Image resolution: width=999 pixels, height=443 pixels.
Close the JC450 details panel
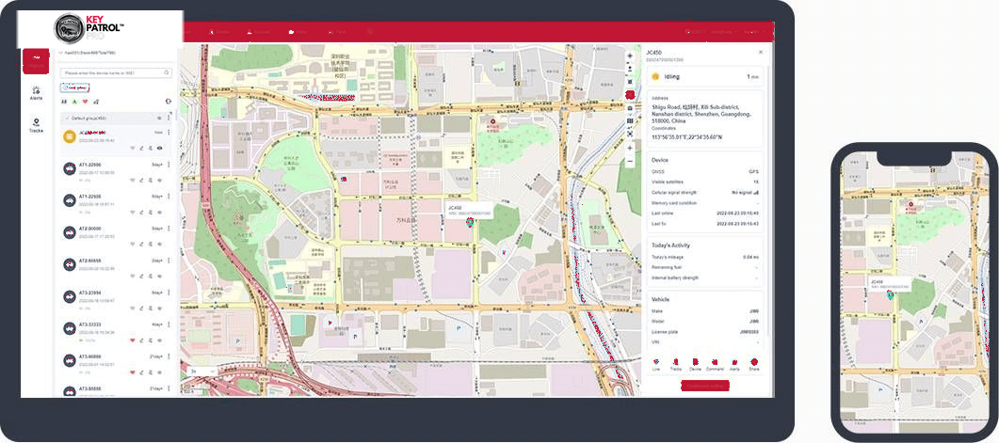pyautogui.click(x=760, y=52)
